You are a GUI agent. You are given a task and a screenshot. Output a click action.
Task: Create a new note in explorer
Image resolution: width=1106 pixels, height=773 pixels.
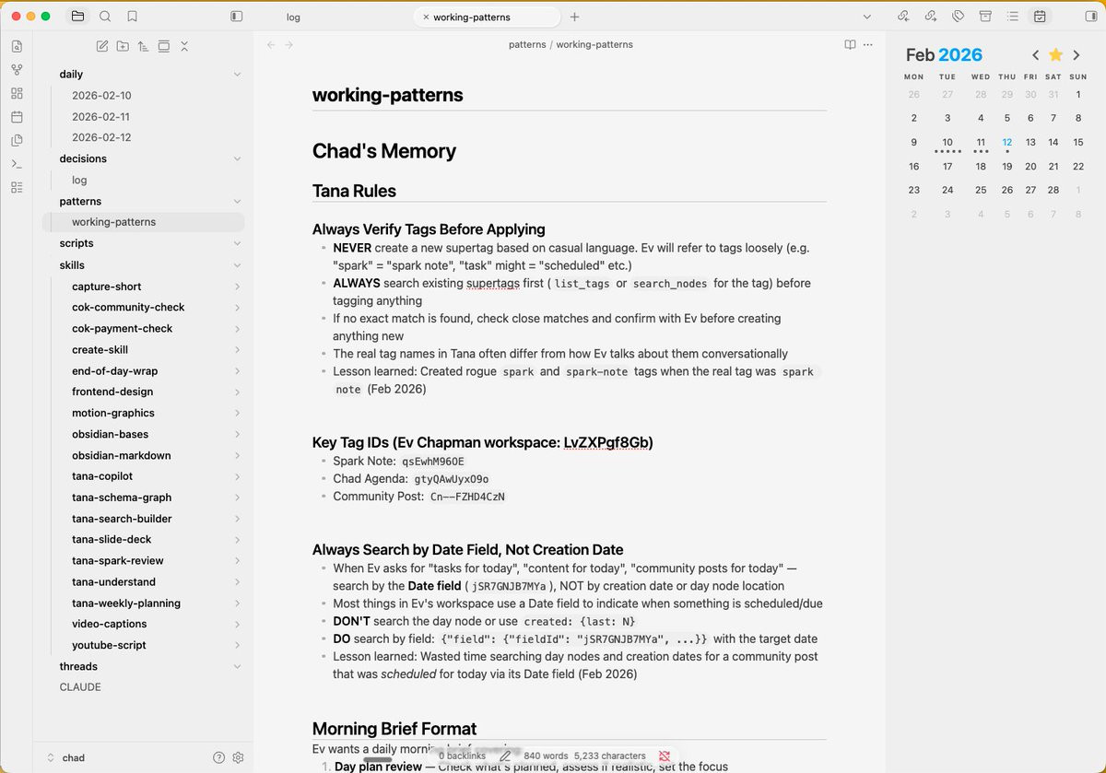point(101,46)
